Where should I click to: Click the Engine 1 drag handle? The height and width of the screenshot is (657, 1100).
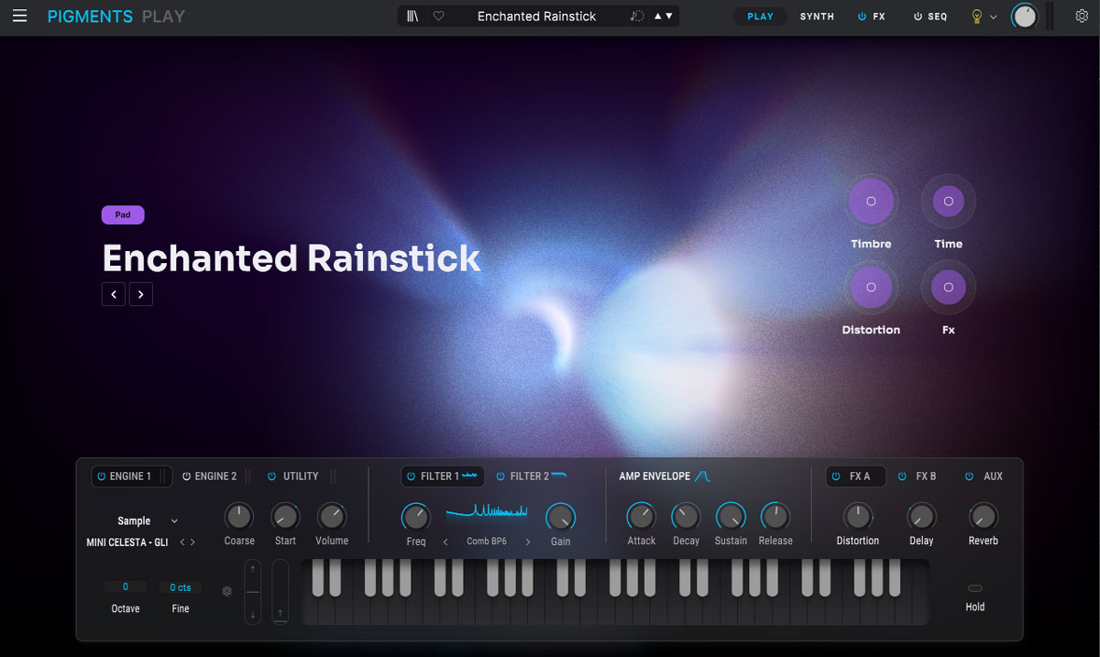[163, 476]
